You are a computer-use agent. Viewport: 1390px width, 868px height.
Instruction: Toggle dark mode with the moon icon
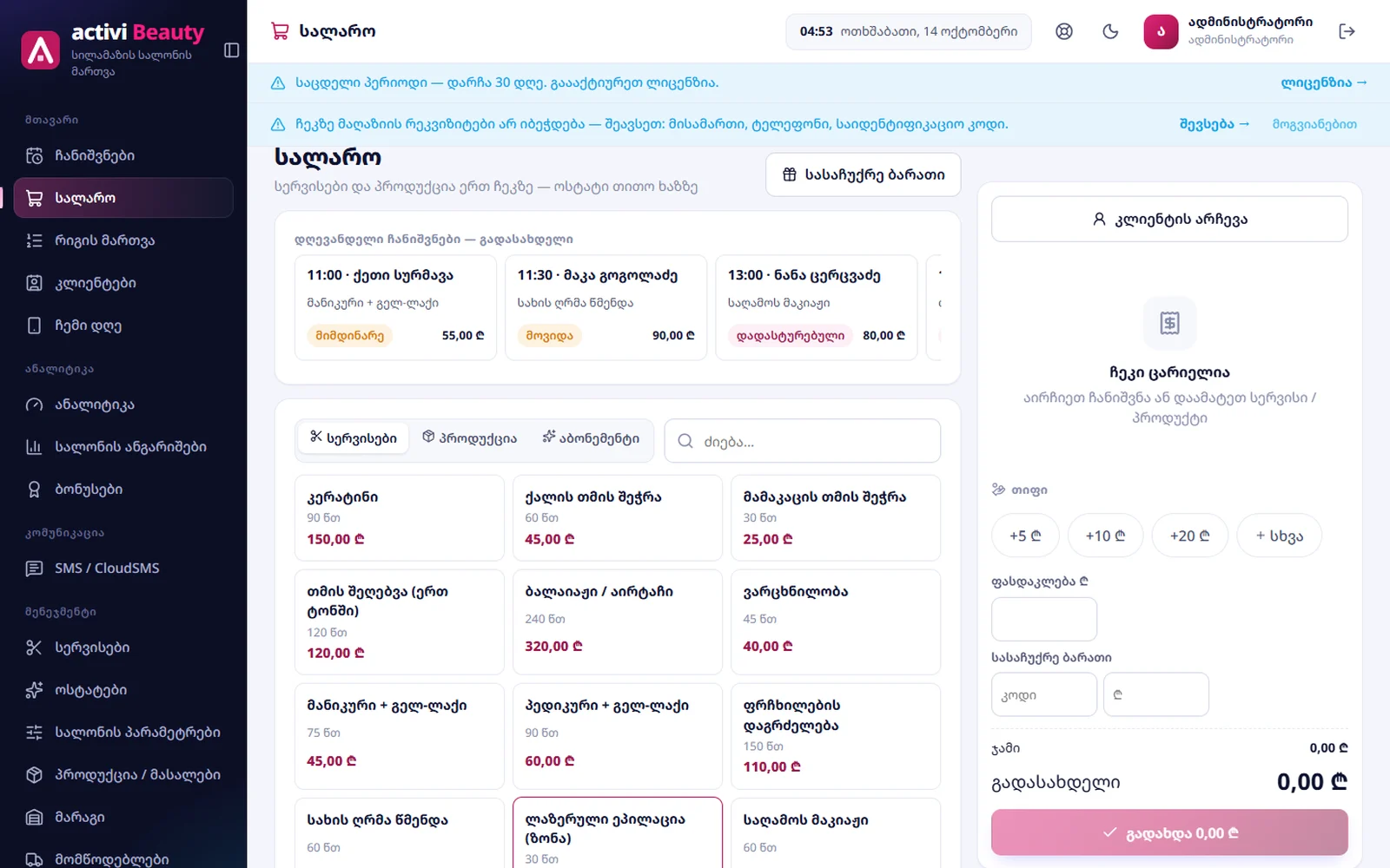[x=1110, y=31]
